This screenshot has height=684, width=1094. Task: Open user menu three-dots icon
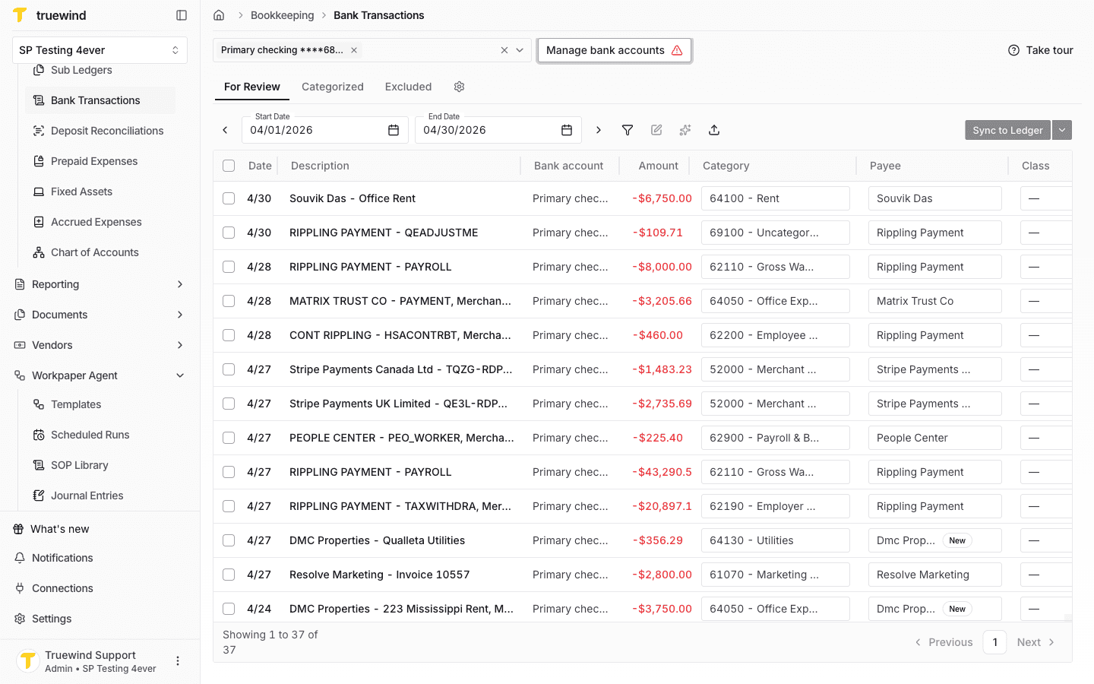point(178,661)
